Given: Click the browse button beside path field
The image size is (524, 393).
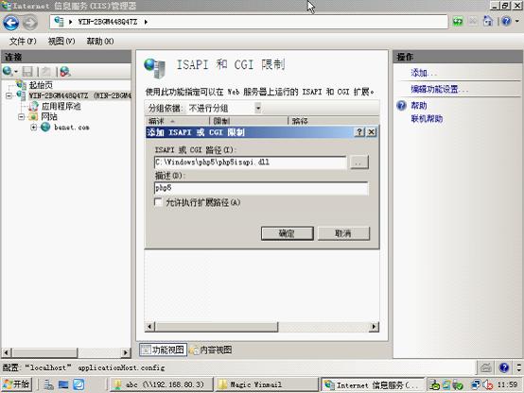Looking at the screenshot, I should (x=358, y=162).
